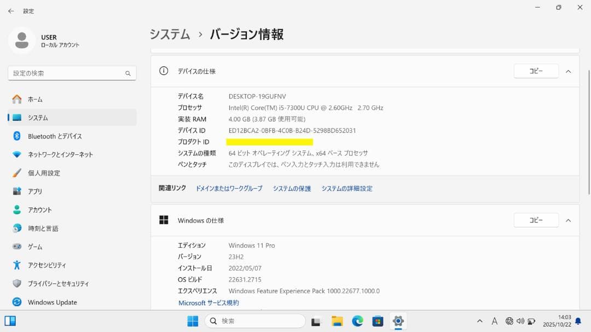
Task: Collapse the Windows の仕様 section chevron
Action: coord(569,220)
